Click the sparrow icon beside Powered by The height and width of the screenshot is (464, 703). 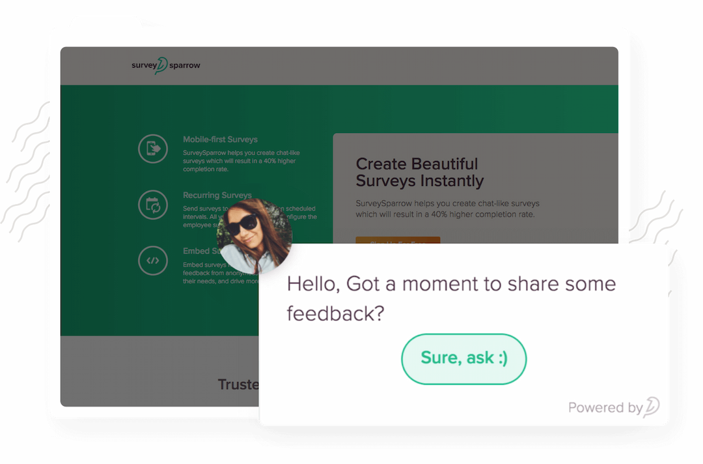coord(652,407)
